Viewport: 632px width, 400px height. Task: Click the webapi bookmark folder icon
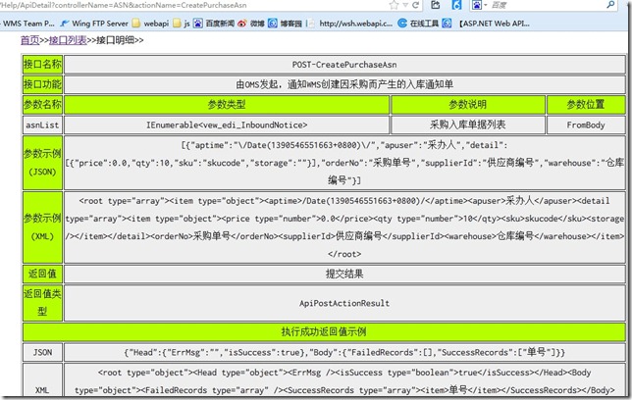coord(136,24)
